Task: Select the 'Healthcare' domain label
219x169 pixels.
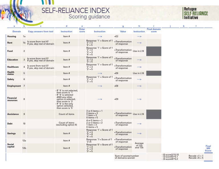Action: coord(13,67)
